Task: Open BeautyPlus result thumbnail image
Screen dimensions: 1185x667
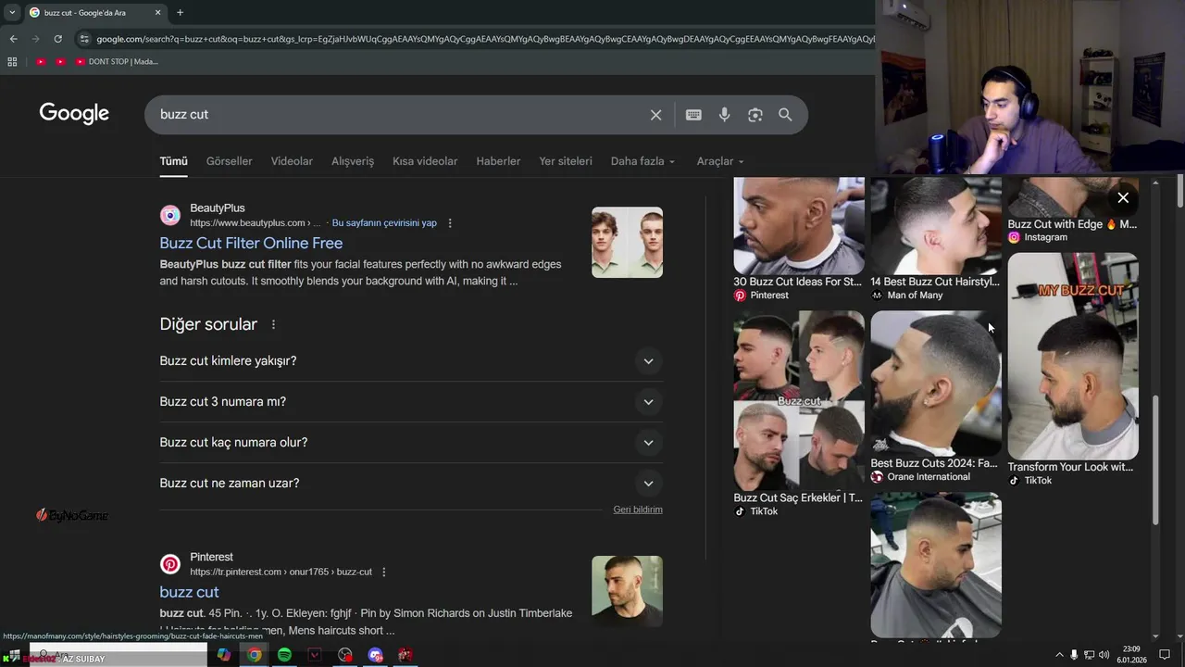Action: point(627,243)
